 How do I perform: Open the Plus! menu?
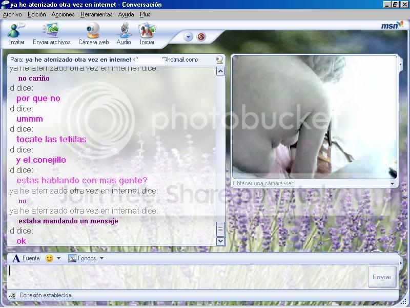tap(146, 14)
